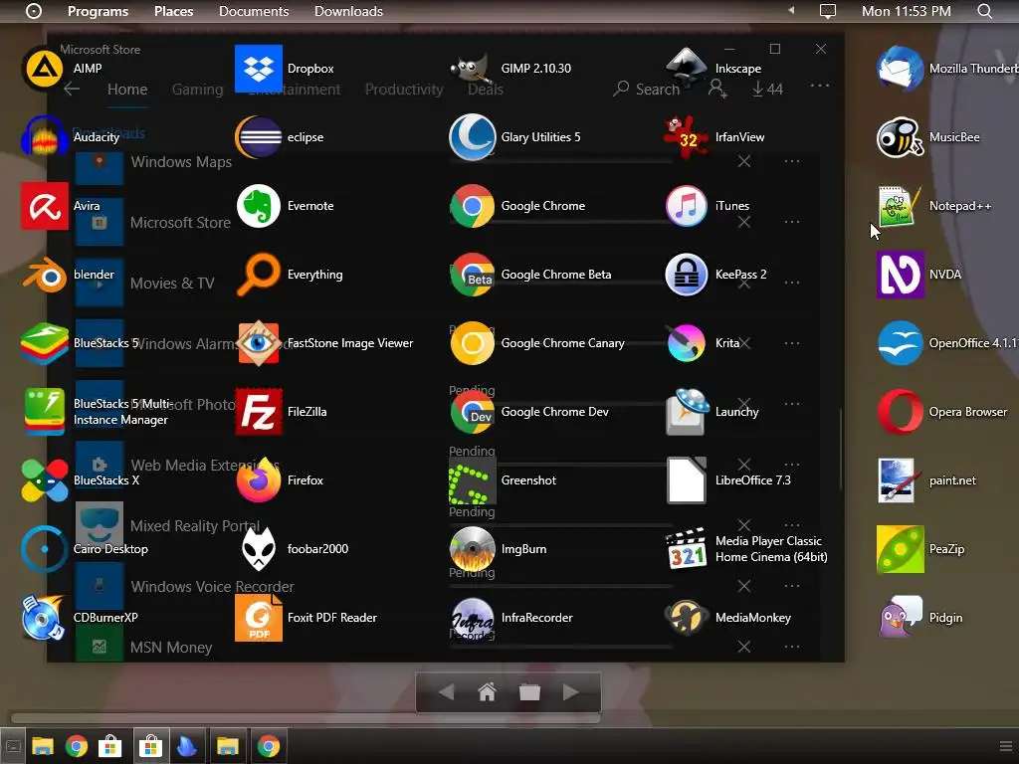Viewport: 1019px width, 764px height.
Task: Open Everything search tool icon
Action: tap(258, 275)
